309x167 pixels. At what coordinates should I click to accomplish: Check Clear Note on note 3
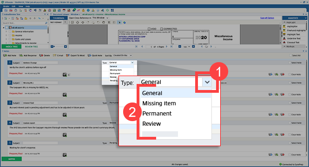289,115
